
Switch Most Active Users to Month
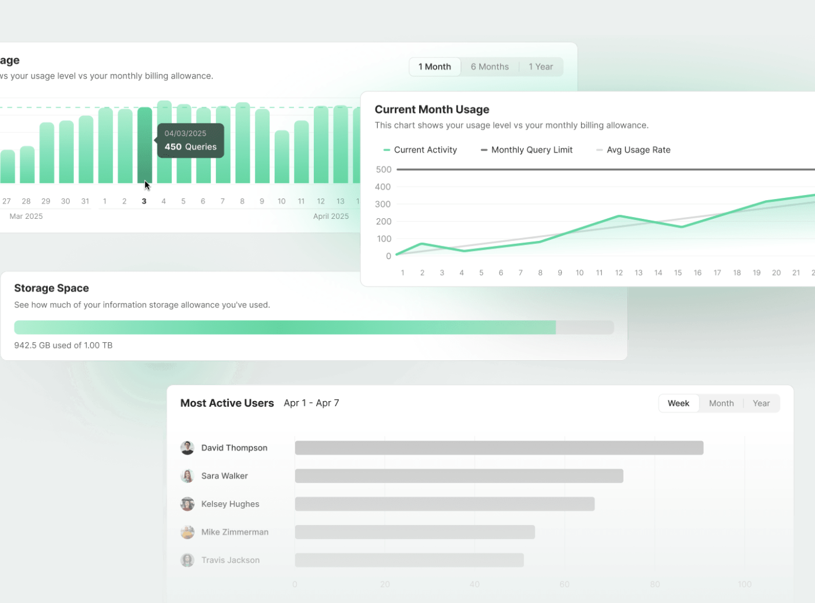pos(721,403)
